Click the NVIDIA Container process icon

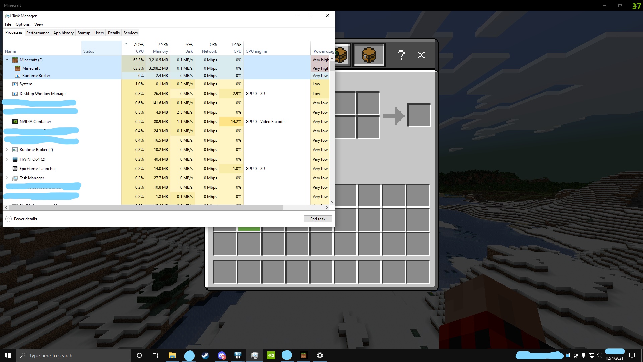pos(15,122)
